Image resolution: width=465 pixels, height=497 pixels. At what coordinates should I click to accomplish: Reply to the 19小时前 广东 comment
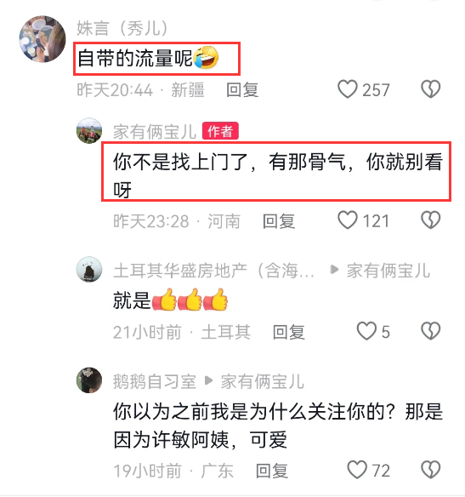click(x=271, y=471)
